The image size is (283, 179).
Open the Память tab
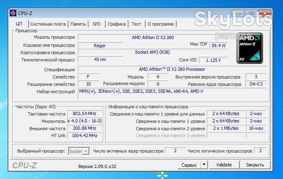78,24
